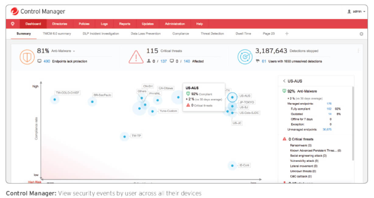Click the Trend Micro logo icon

(x=15, y=12)
